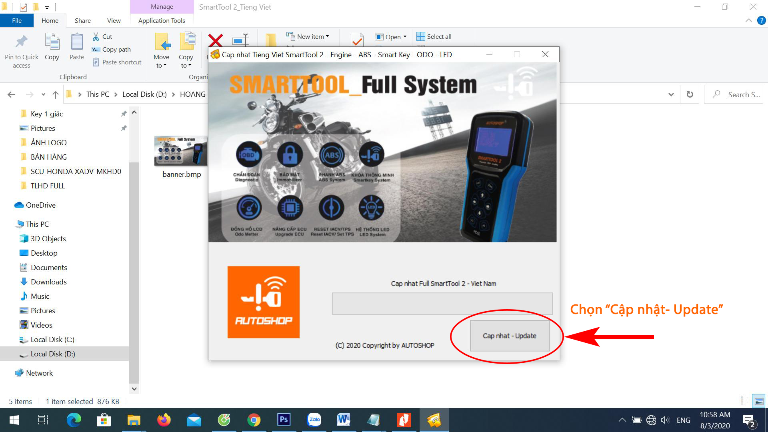Open Task View on taskbar
Viewport: 768px width, 432px height.
tap(43, 420)
